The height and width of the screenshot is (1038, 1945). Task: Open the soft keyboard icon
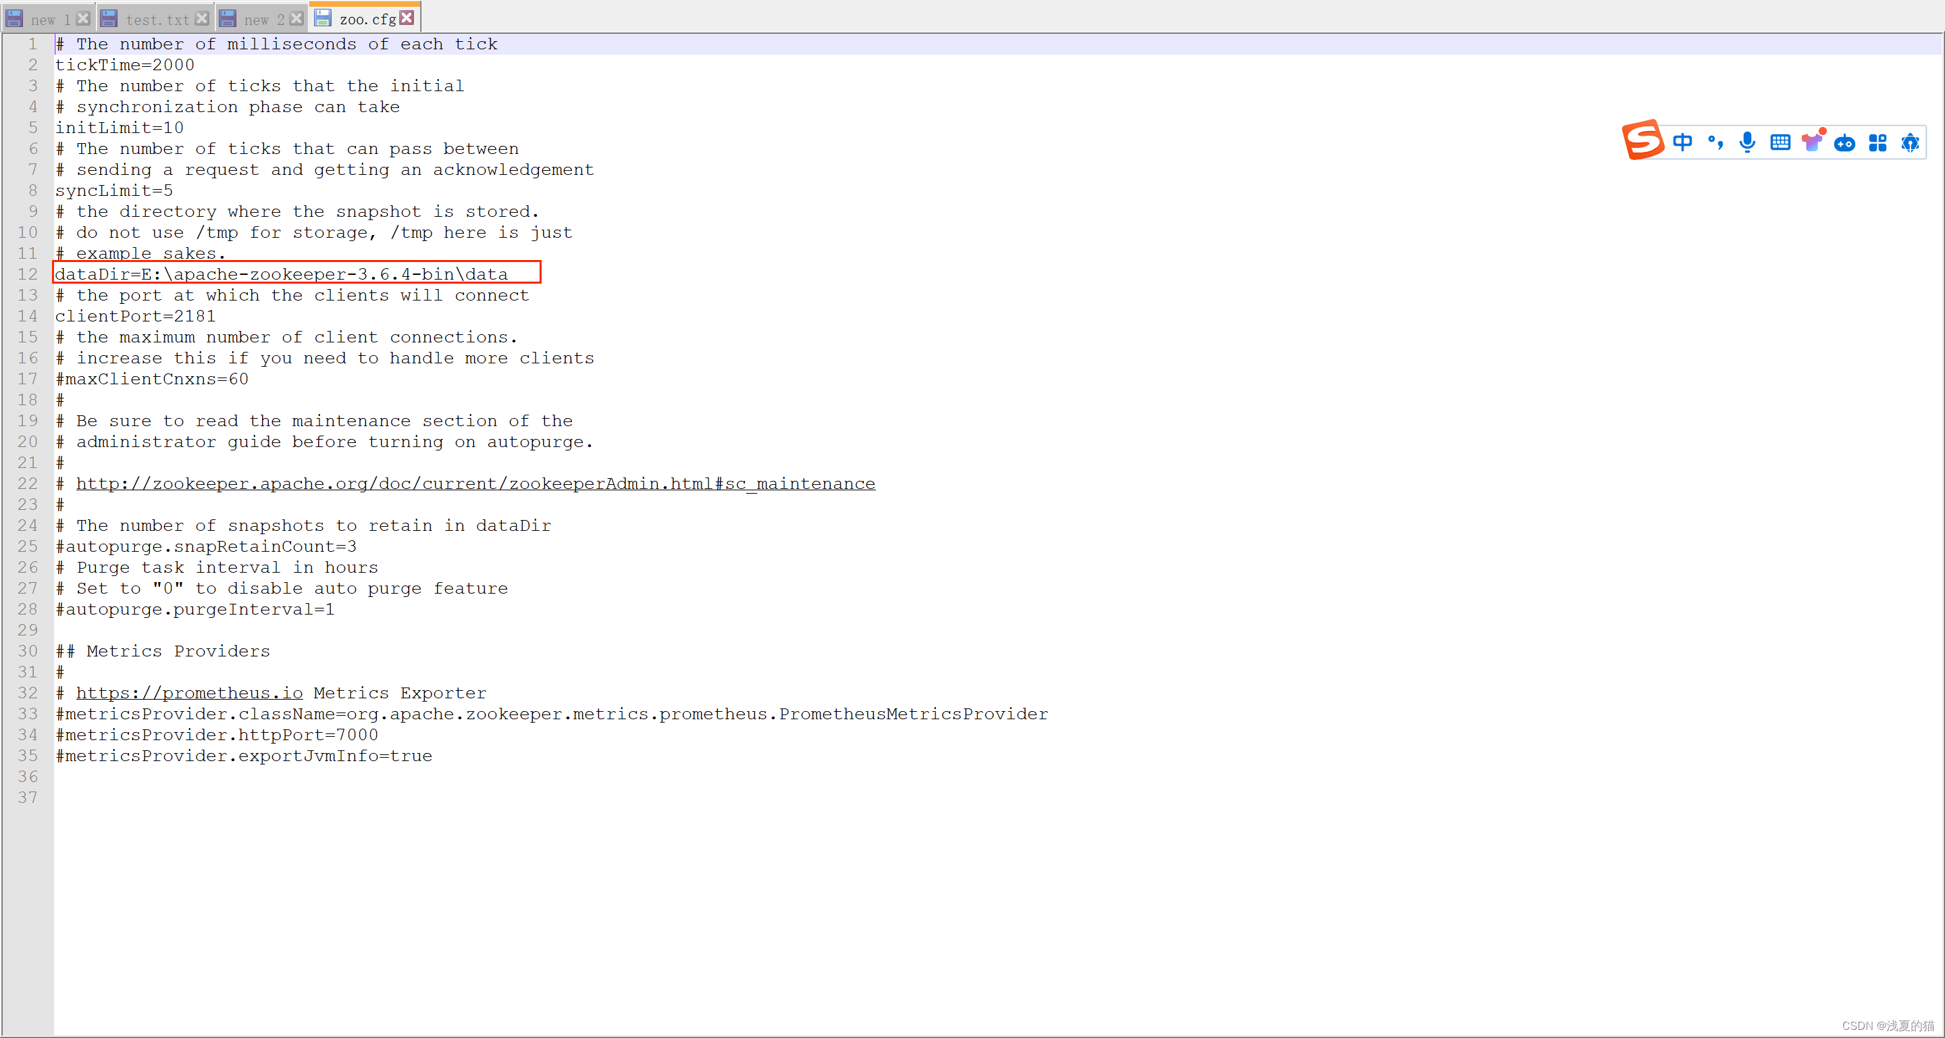tap(1780, 142)
